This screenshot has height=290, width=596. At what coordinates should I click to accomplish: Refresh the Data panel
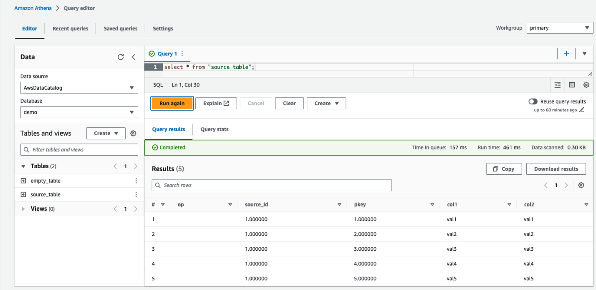point(121,57)
